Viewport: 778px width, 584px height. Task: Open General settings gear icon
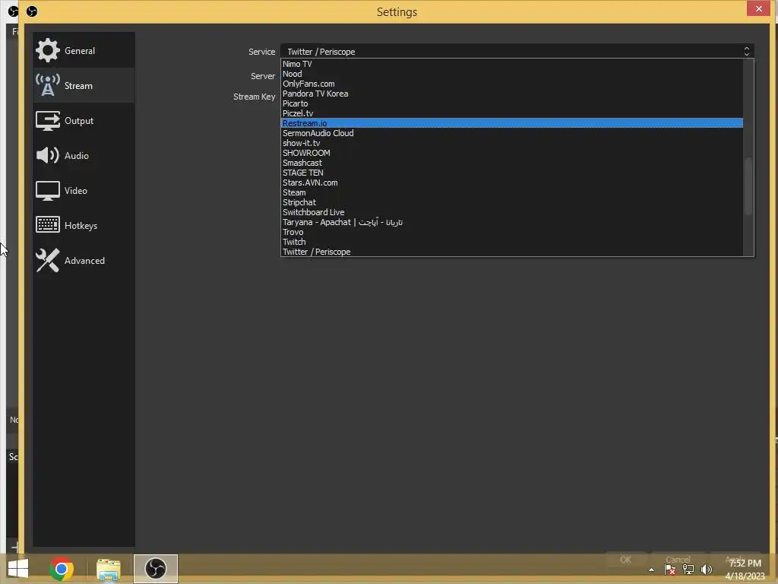(x=48, y=51)
